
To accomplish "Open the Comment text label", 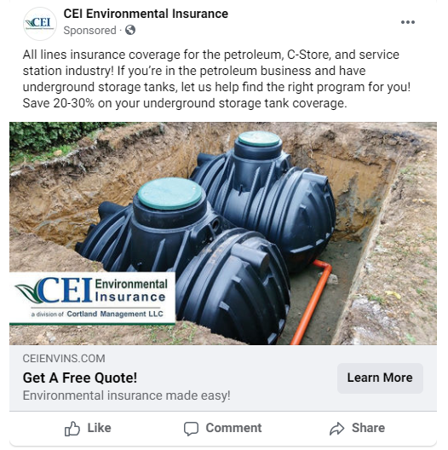I will click(x=233, y=428).
